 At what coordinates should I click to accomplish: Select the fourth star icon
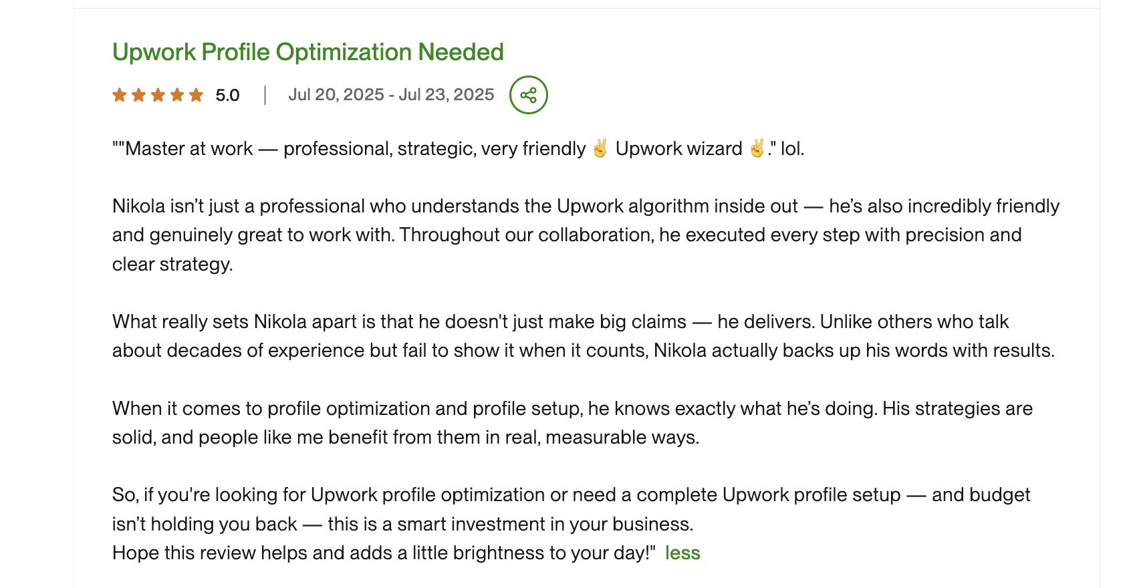[x=178, y=95]
